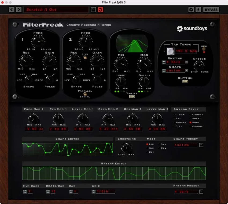228x204 pixels.
Task: Click the Mod depth knob
Action: click(144, 63)
